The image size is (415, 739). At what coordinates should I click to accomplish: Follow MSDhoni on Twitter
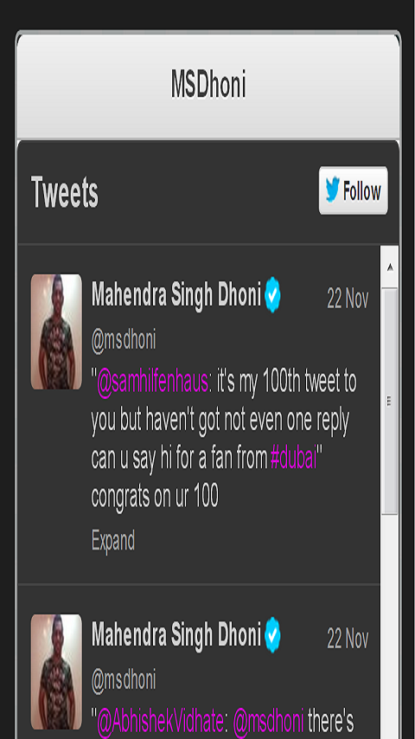pos(354,190)
